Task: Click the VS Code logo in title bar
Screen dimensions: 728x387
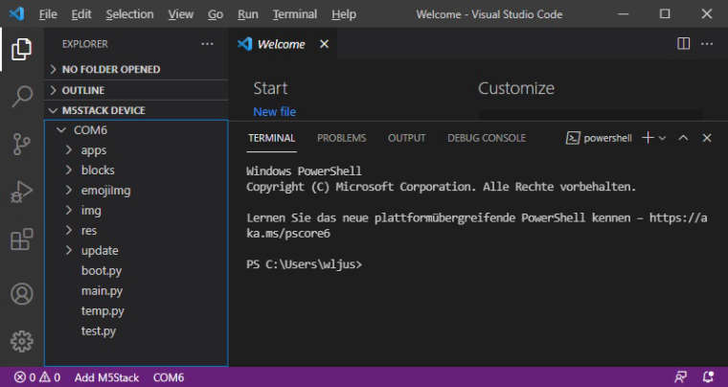Action: pyautogui.click(x=16, y=14)
